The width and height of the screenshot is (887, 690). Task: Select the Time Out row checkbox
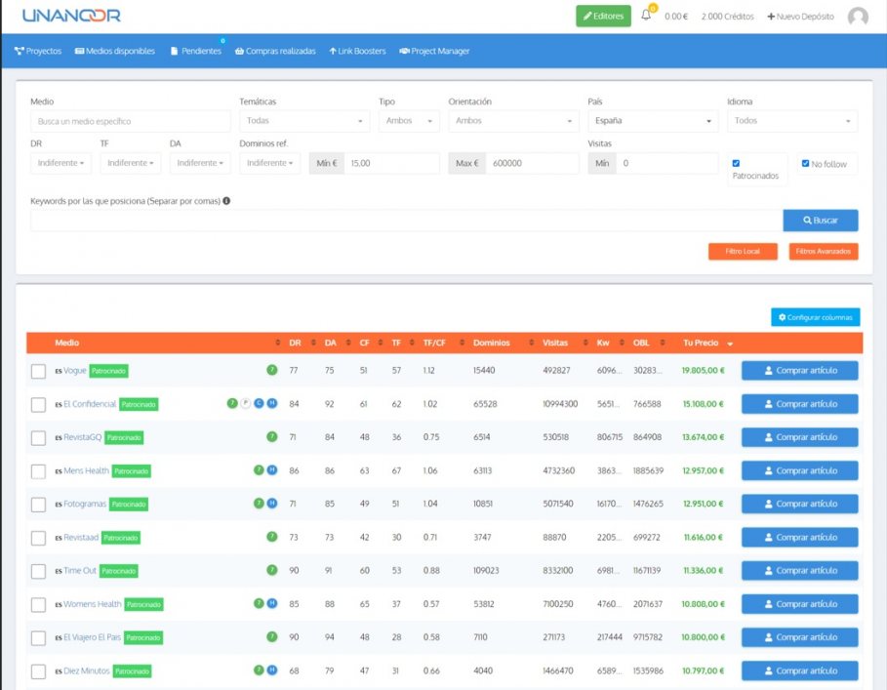point(38,572)
